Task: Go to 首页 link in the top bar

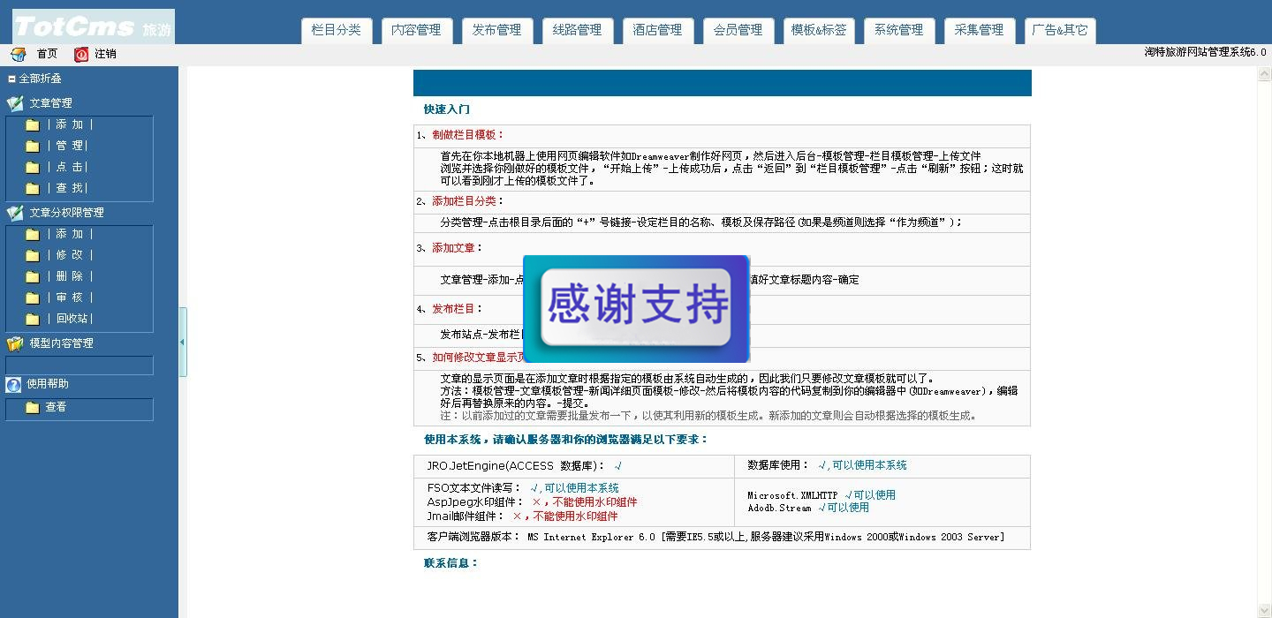Action: tap(48, 54)
